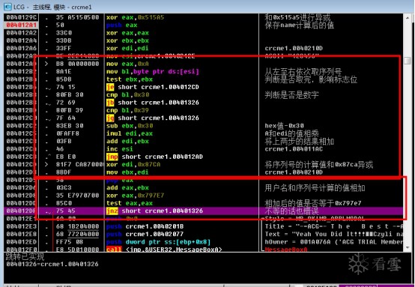
Task: Click hex bytes '35 A5150500'
Action: pos(77,17)
